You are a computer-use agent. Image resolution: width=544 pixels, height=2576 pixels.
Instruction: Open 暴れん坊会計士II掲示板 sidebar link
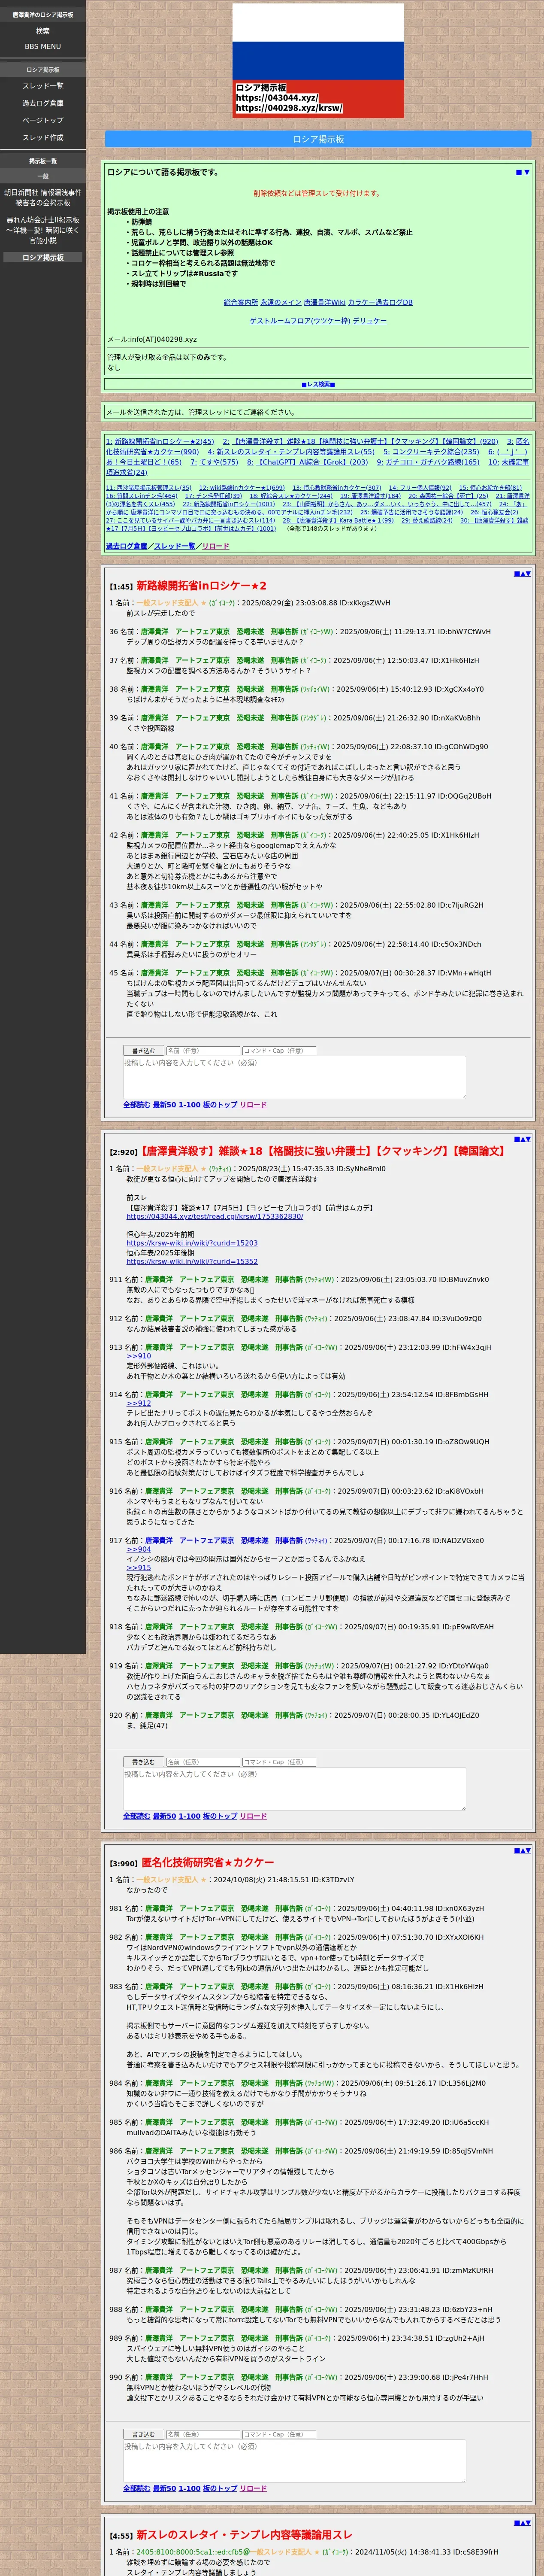43,230
